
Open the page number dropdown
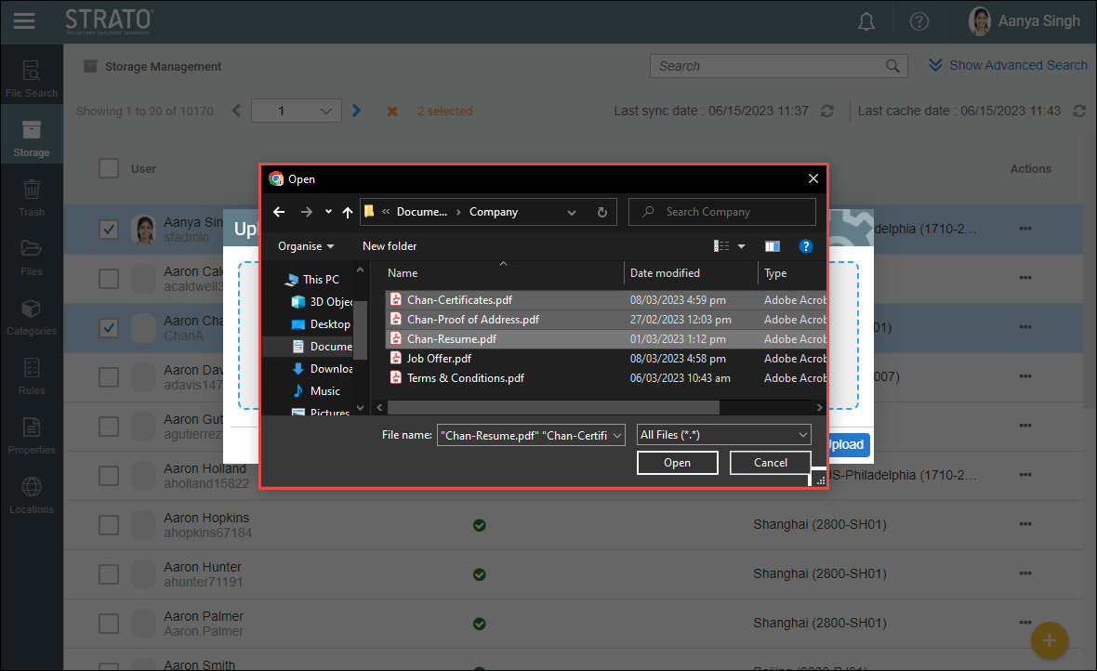click(296, 112)
